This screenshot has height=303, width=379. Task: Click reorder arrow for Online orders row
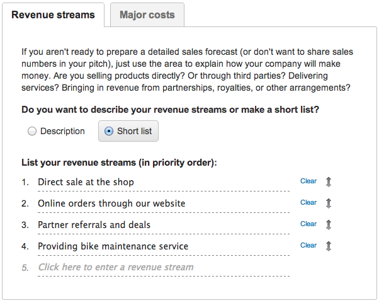tap(328, 203)
